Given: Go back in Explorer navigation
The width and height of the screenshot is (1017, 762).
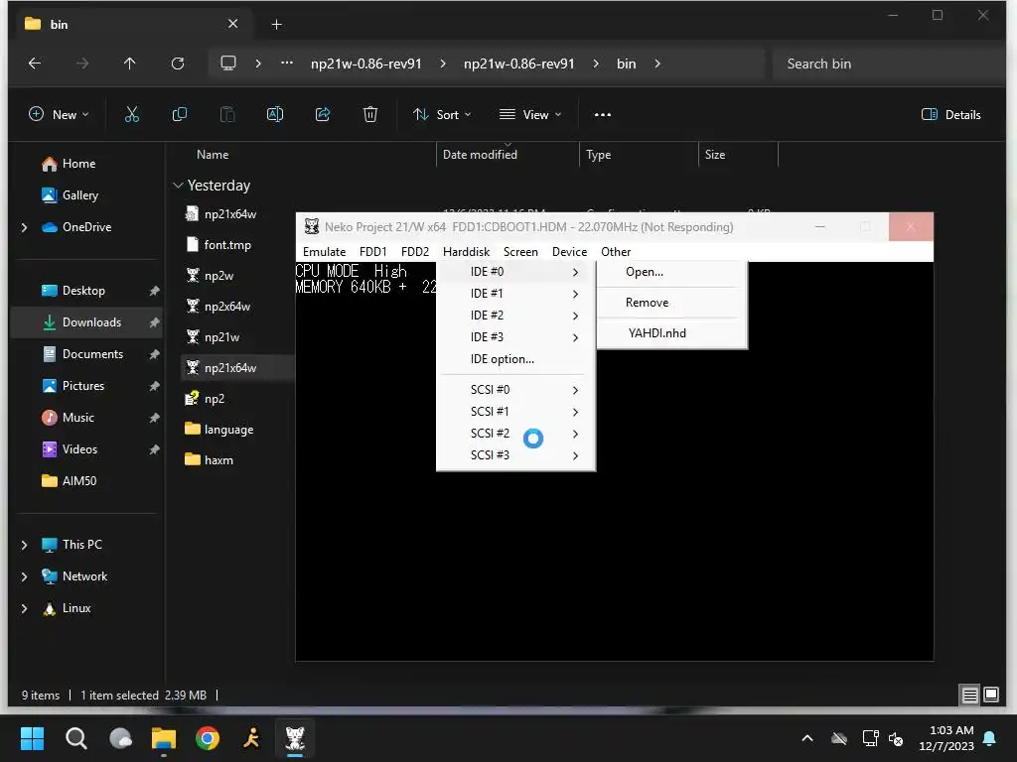Looking at the screenshot, I should pyautogui.click(x=35, y=63).
